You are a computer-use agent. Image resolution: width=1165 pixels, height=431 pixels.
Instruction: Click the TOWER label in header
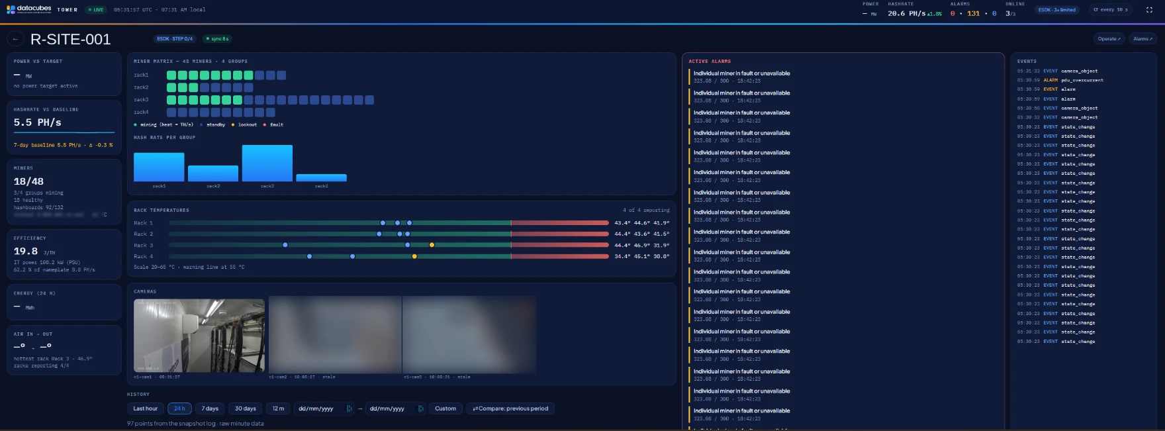tap(68, 10)
